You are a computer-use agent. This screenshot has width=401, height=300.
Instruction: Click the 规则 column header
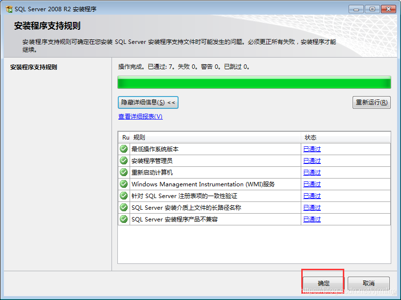point(215,138)
